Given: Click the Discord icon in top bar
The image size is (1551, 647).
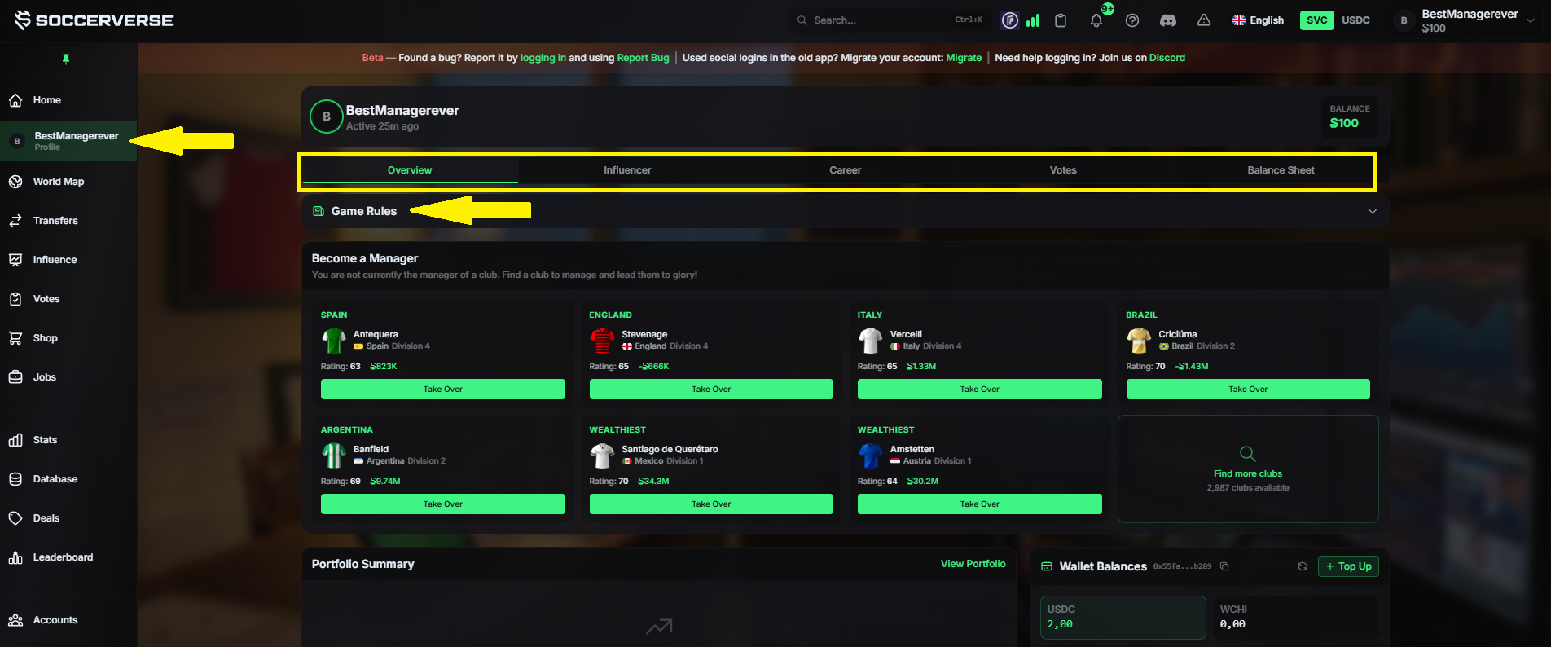Looking at the screenshot, I should 1168,20.
